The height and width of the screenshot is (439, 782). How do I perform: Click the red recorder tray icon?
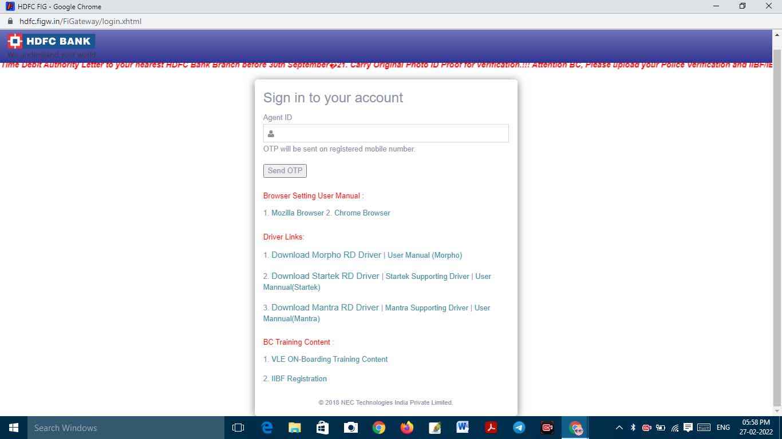pyautogui.click(x=646, y=428)
